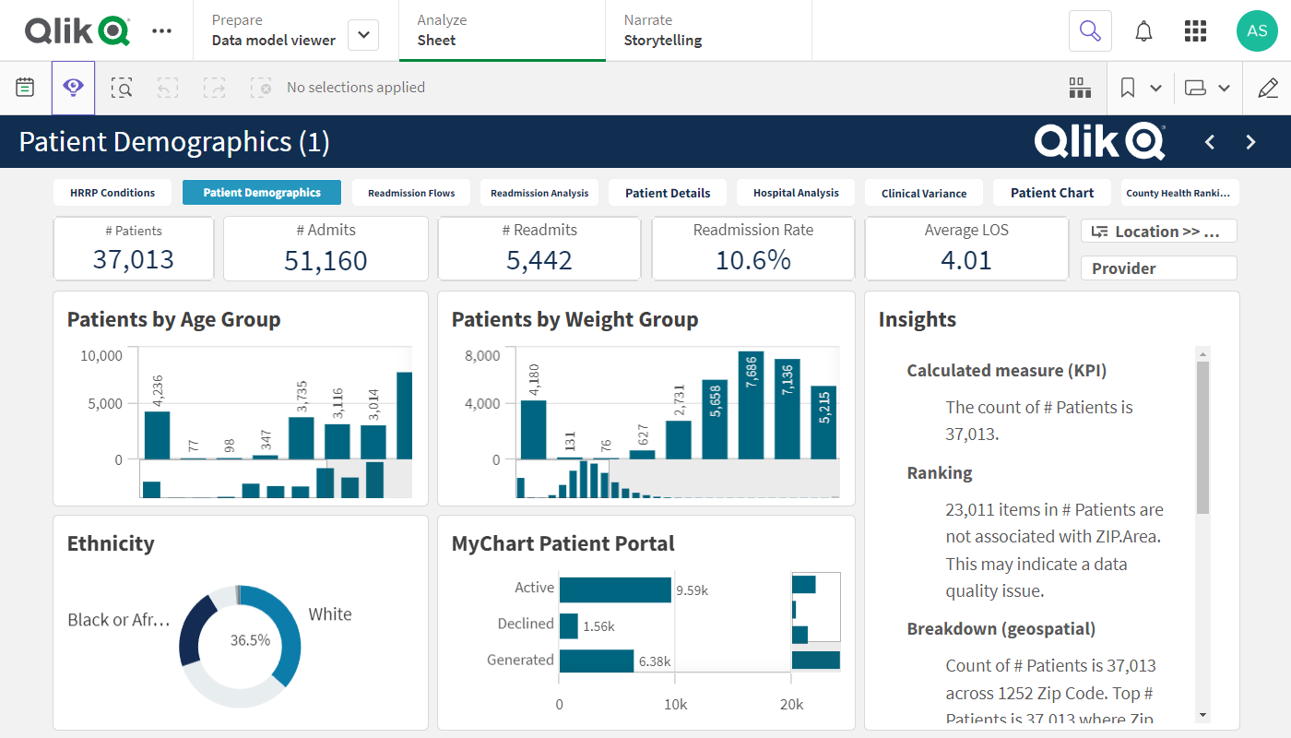Open the Hospital Analysis sheet button

[x=796, y=193]
